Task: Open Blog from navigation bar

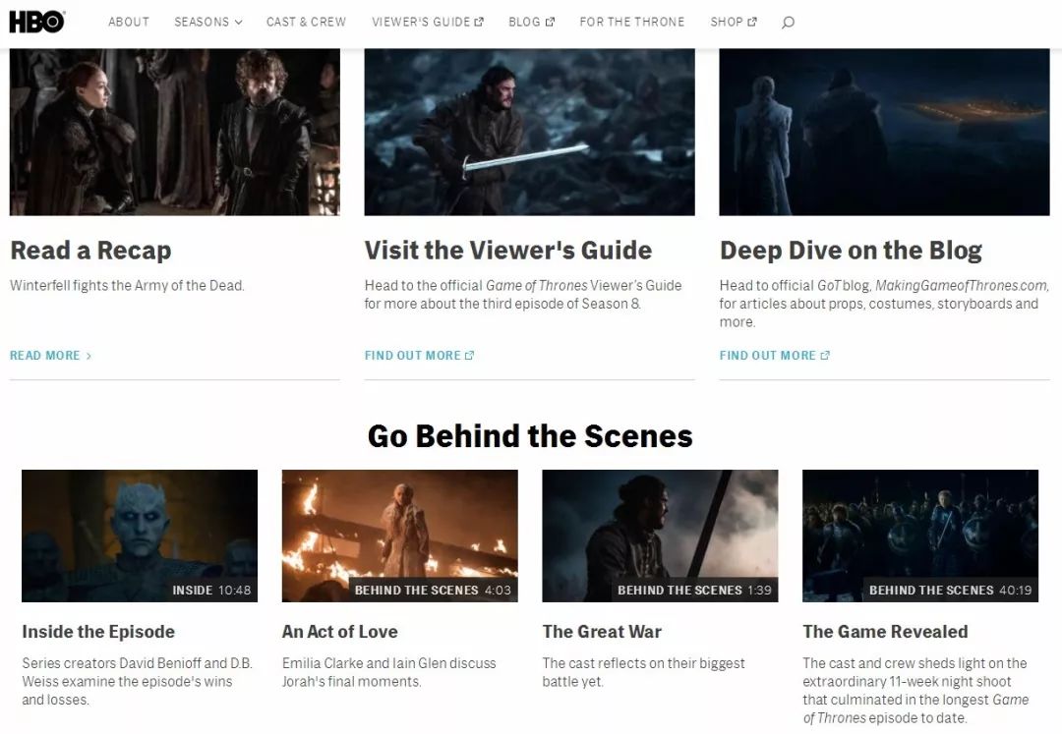Action: coord(524,22)
